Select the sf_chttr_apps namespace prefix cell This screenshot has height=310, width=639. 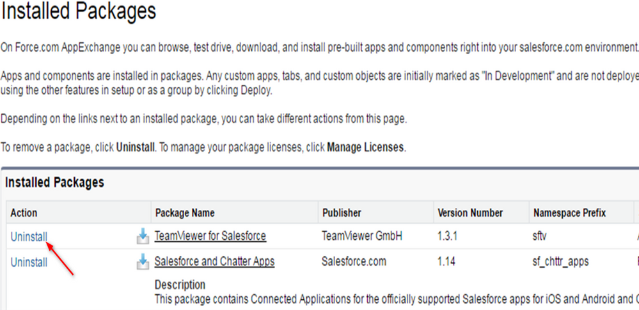click(561, 262)
